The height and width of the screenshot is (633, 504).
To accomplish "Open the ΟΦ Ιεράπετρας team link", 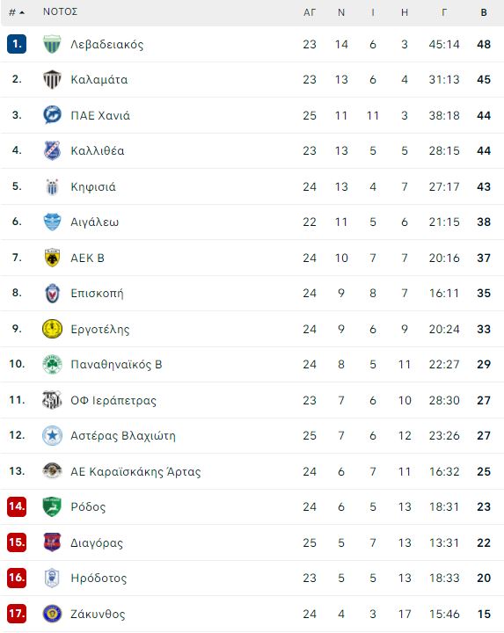I will 113,400.
